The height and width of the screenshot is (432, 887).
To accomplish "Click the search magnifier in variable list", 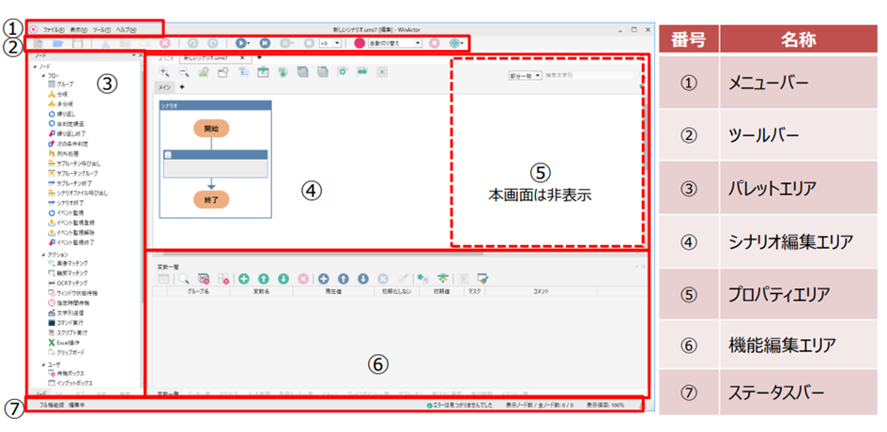I will [x=183, y=279].
